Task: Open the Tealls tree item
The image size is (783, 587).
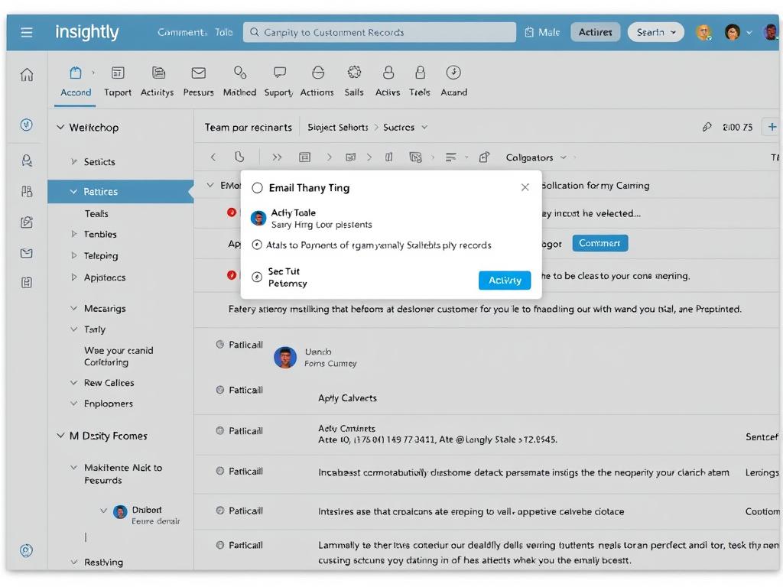Action: click(96, 214)
